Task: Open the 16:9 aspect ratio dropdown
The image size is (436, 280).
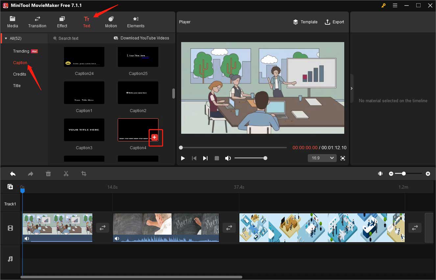Action: tap(322, 158)
